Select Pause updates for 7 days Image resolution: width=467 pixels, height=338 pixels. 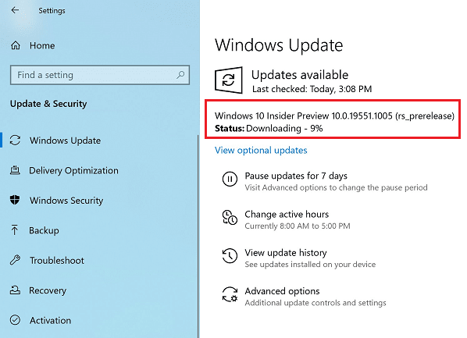pos(296,176)
